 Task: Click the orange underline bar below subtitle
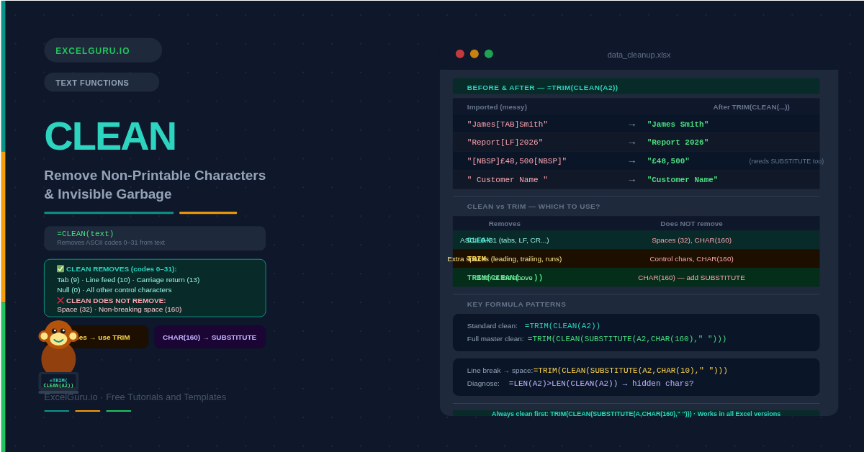pyautogui.click(x=208, y=213)
